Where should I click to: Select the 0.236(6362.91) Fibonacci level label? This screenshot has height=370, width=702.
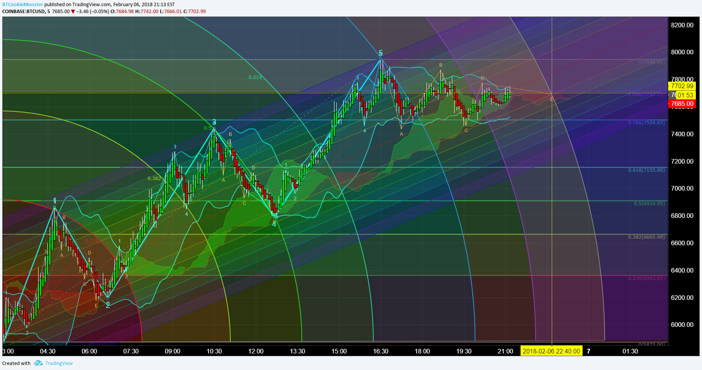pyautogui.click(x=647, y=278)
